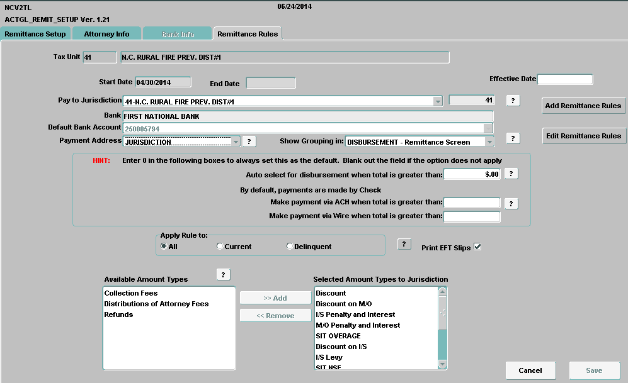This screenshot has width=628, height=383.
Task: Open help next to Payment Address dropdown
Action: point(249,142)
